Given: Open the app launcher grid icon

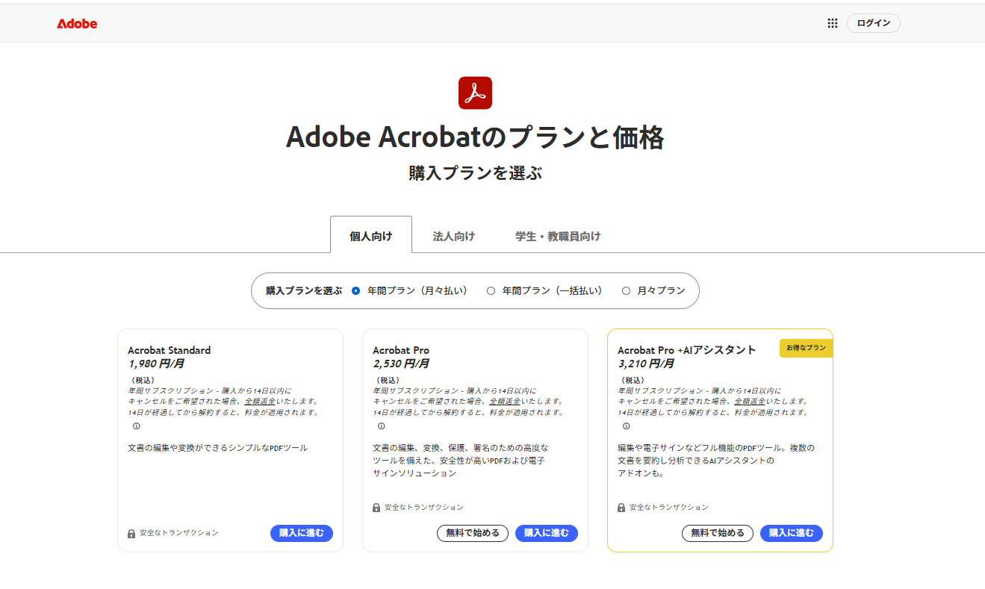Looking at the screenshot, I should [832, 23].
